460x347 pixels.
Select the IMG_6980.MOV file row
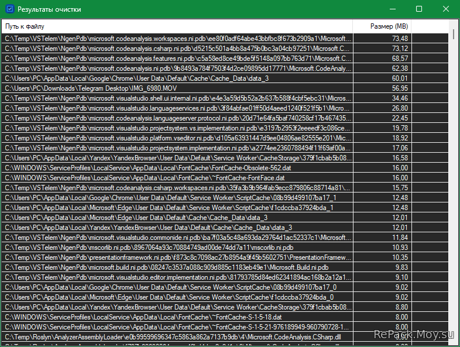(x=176, y=88)
